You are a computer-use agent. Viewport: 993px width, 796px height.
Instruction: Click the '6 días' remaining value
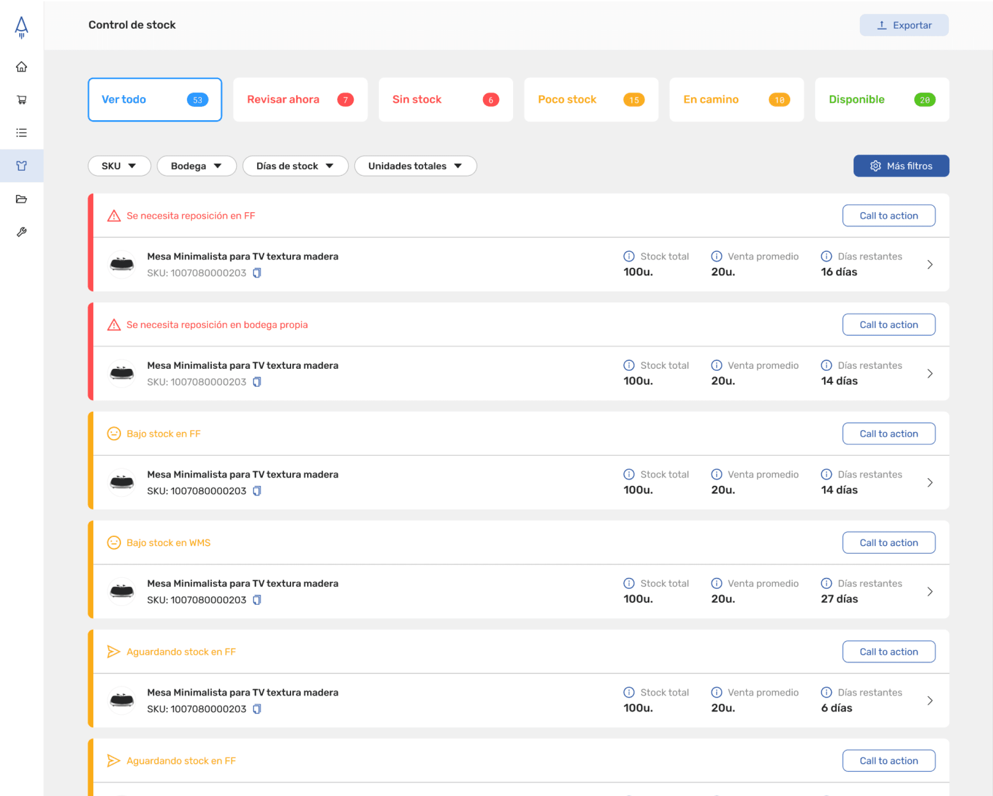point(837,708)
